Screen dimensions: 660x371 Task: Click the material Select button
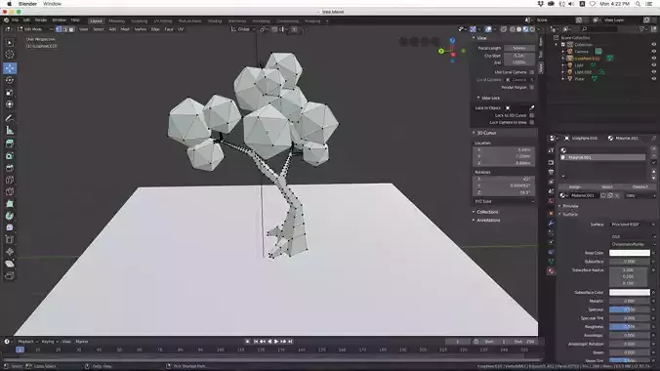coord(607,186)
